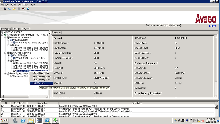This screenshot has height=124, width=220.
Task: Sort the log by ID column header
Action: click(x=6, y=103)
